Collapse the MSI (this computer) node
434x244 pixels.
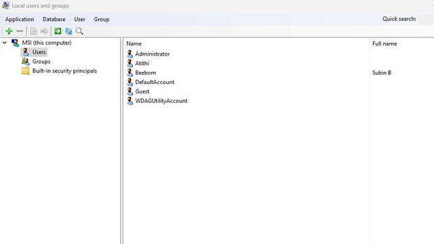click(x=5, y=43)
